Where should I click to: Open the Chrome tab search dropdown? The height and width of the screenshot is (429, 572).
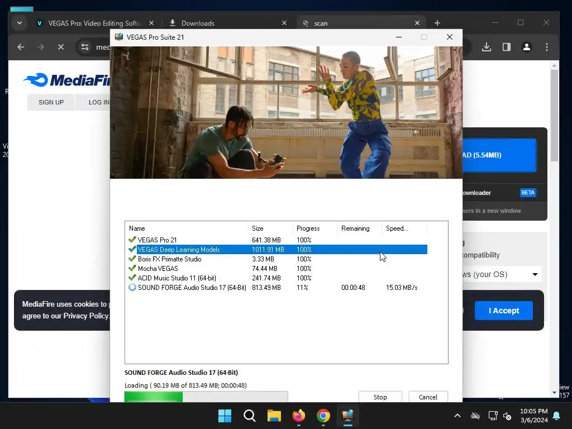(20, 23)
